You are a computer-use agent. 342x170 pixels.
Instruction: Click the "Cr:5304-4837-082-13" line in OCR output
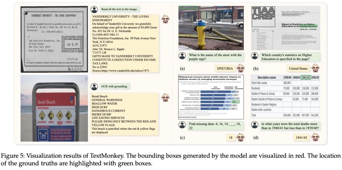(x=105, y=34)
